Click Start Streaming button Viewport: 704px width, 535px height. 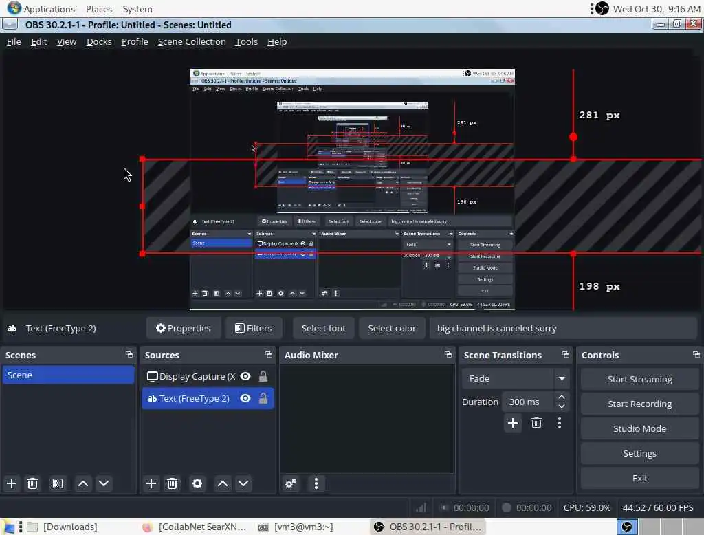[x=640, y=379]
